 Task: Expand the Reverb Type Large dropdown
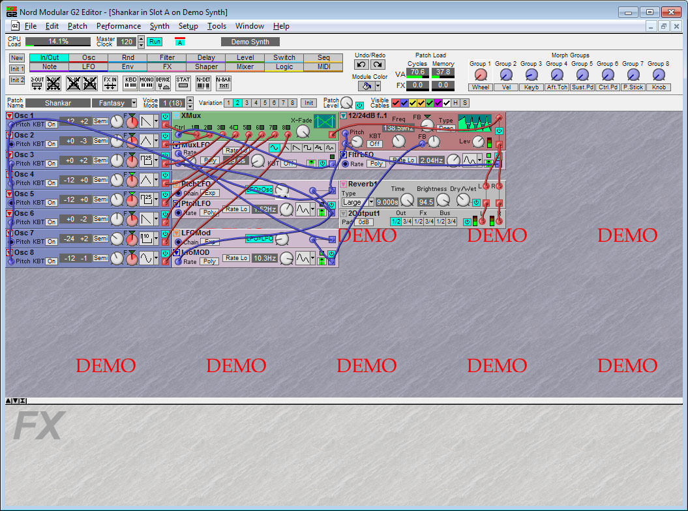[x=371, y=203]
